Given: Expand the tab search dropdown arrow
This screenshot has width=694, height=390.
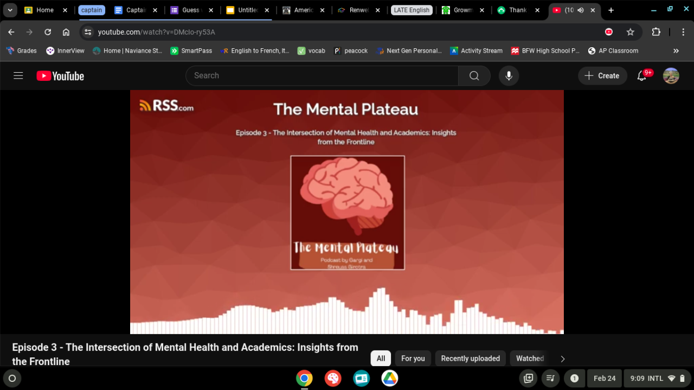Looking at the screenshot, I should [x=10, y=10].
